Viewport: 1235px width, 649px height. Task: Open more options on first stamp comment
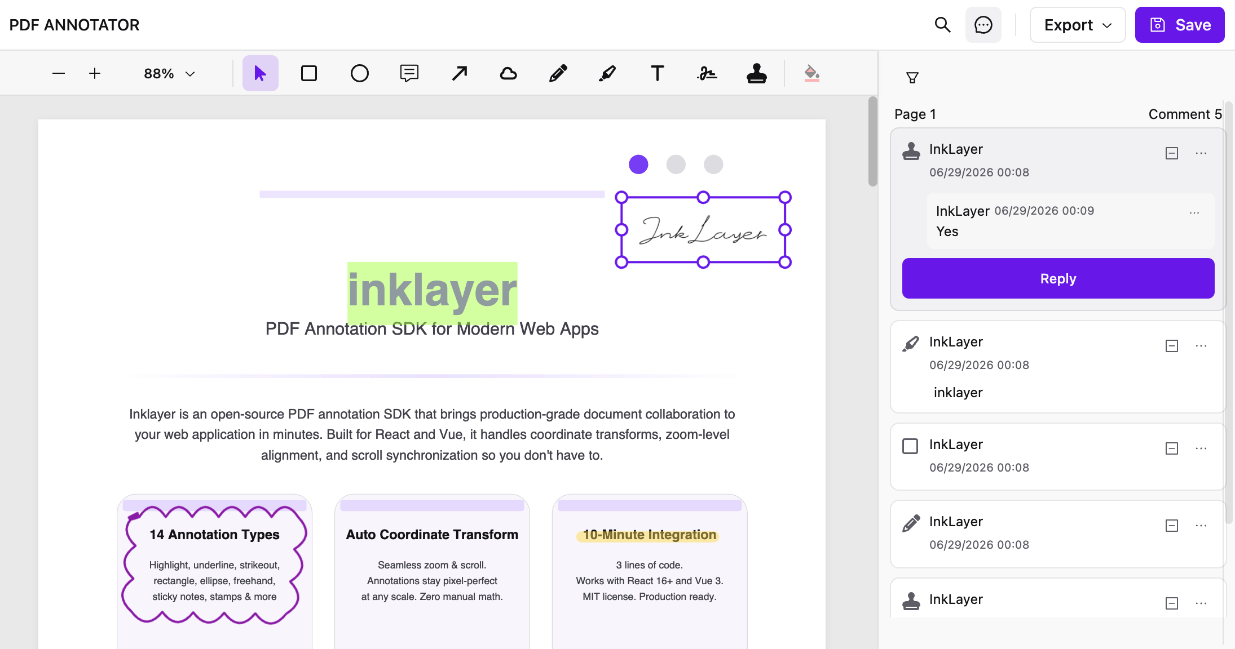(1201, 153)
